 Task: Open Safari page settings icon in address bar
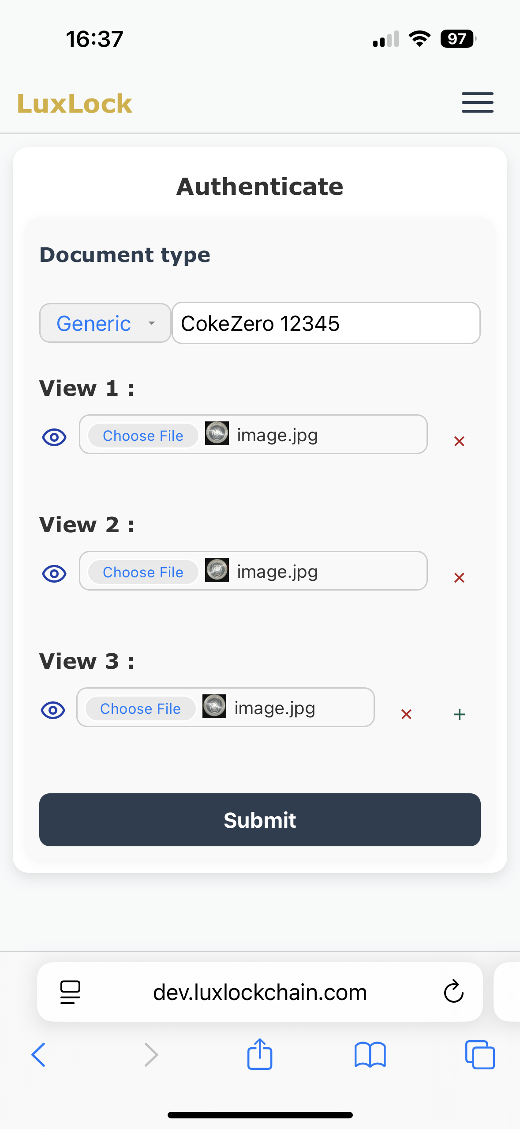click(70, 992)
